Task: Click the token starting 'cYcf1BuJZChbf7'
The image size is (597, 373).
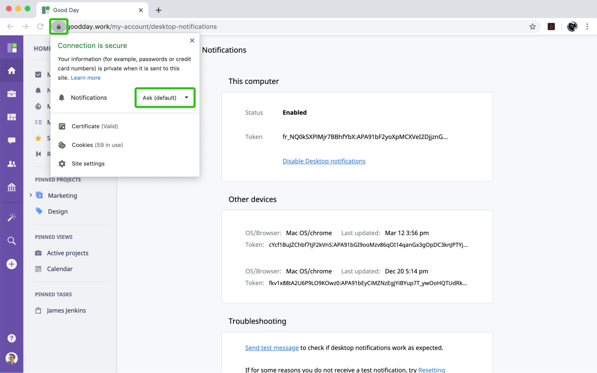Action: (x=368, y=245)
